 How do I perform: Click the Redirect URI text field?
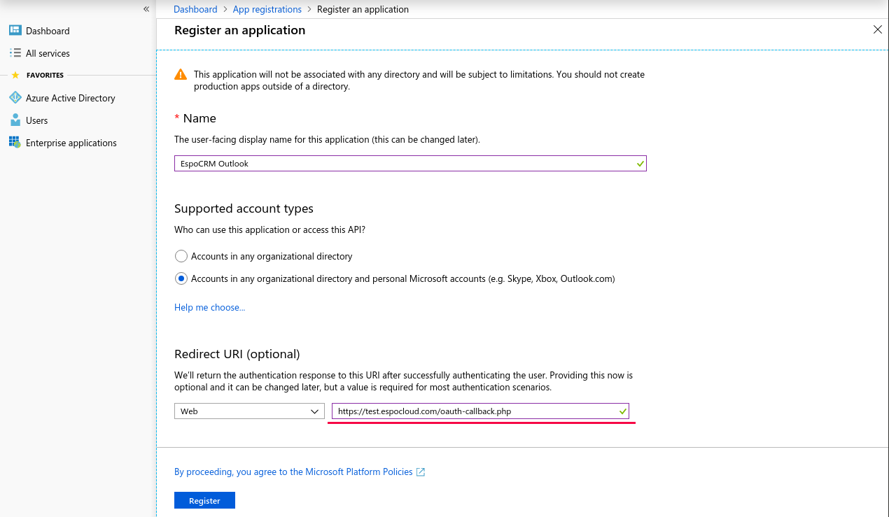(x=476, y=411)
